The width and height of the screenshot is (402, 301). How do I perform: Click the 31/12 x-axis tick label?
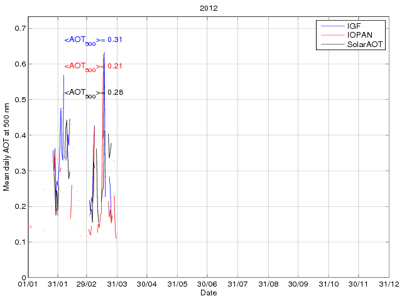tap(389, 285)
